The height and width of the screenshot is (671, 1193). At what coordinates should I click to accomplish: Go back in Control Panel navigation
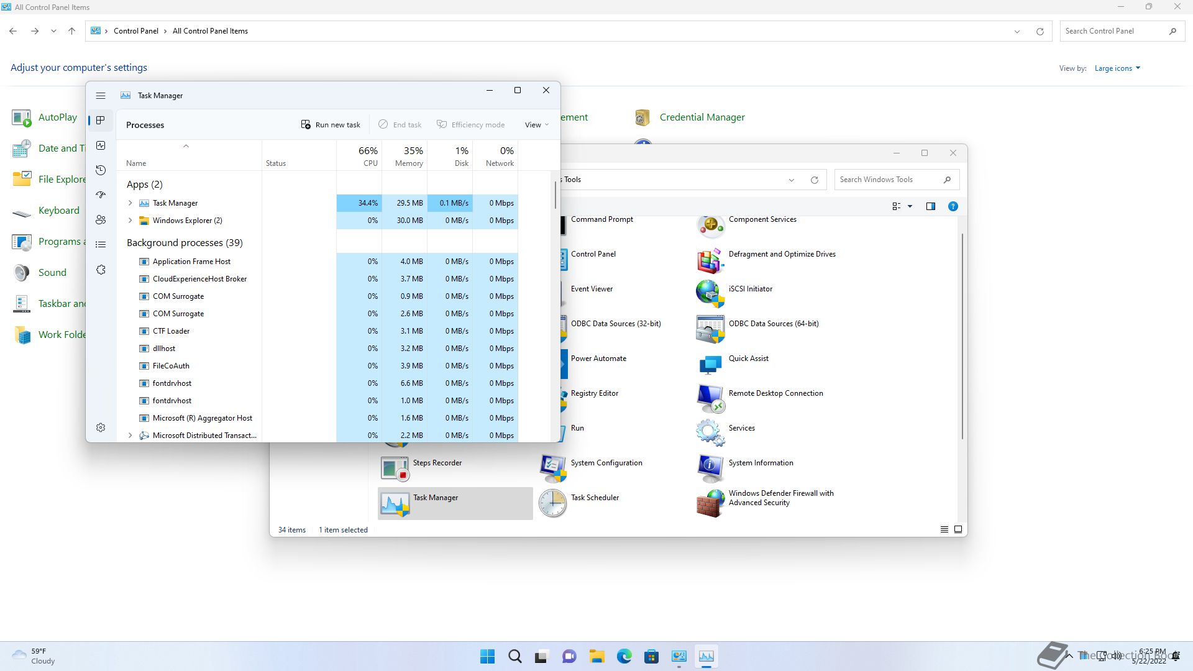(13, 31)
